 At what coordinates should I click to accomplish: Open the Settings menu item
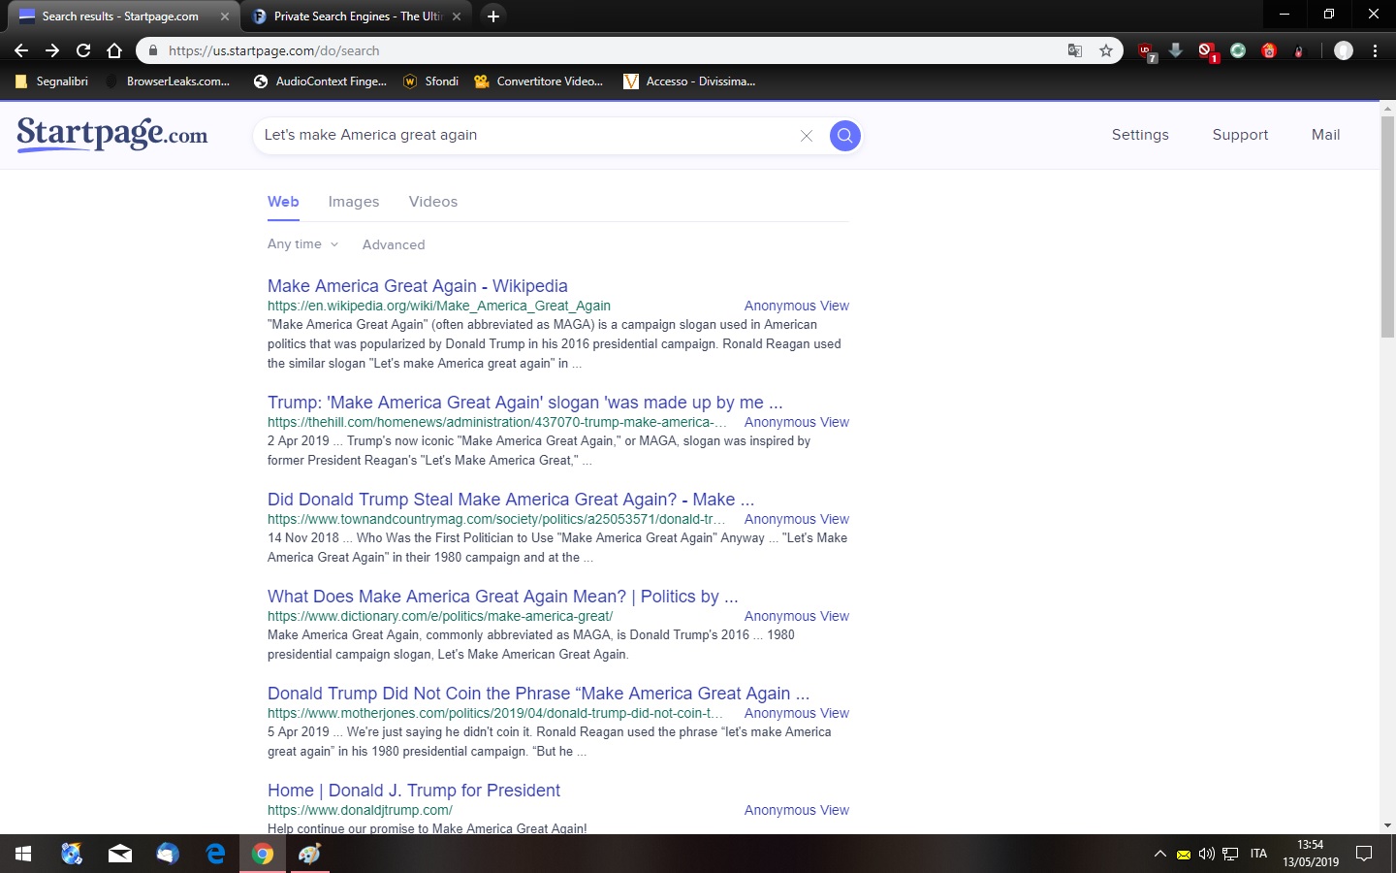pos(1140,135)
